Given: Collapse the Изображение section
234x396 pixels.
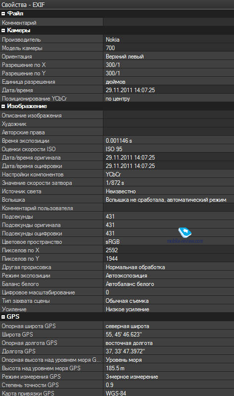Looking at the screenshot, I should [3, 107].
